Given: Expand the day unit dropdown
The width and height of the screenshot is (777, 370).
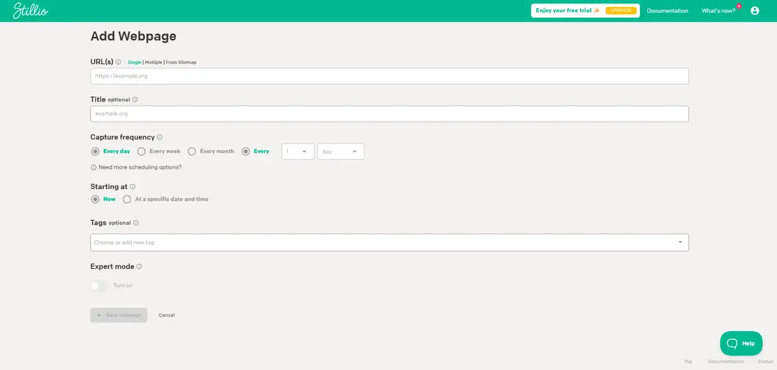Looking at the screenshot, I should pos(341,152).
